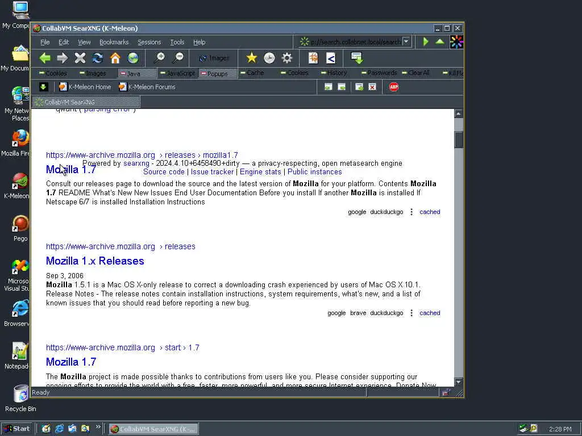Viewport: 582px width, 436px height.
Task: Click the vertical scrollbar thumb
Action: (459, 140)
